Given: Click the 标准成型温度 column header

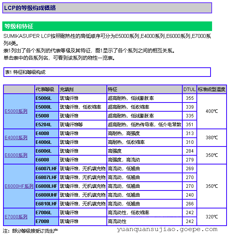Looking at the screenshot, I should pyautogui.click(x=212, y=90).
